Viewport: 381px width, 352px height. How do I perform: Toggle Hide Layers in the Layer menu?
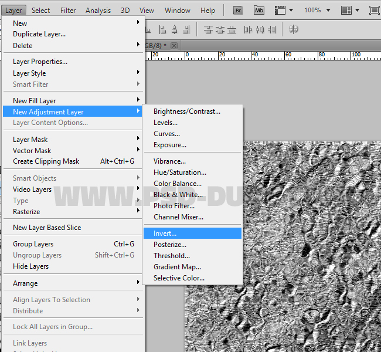pos(31,266)
